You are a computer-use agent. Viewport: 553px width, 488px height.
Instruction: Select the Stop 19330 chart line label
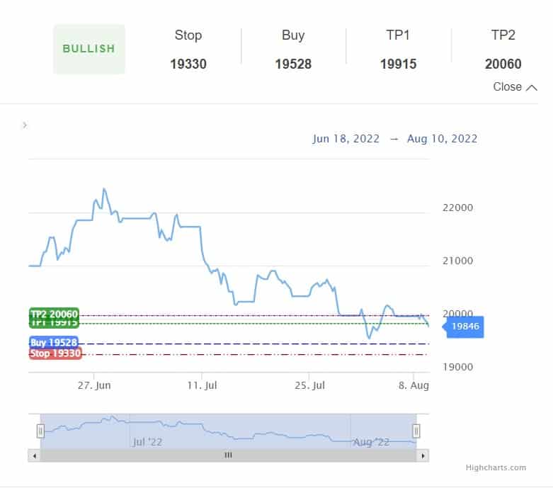coord(55,353)
